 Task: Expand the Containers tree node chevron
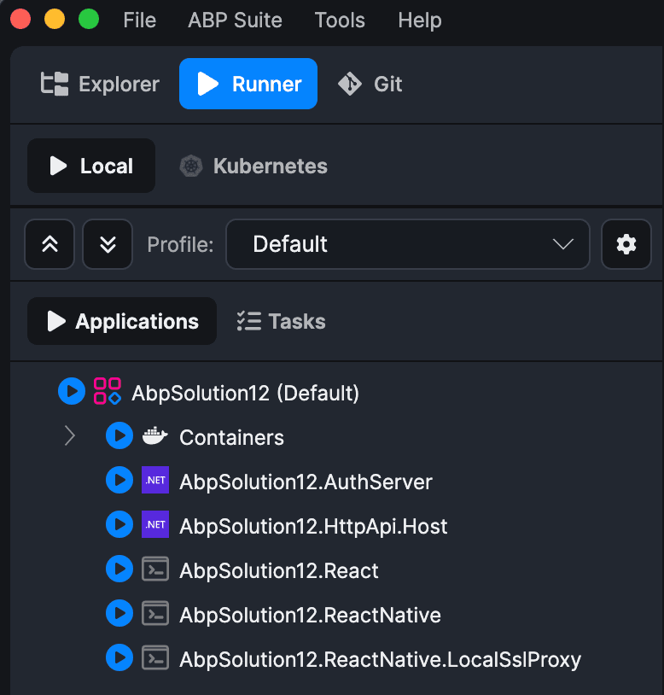tap(69, 435)
